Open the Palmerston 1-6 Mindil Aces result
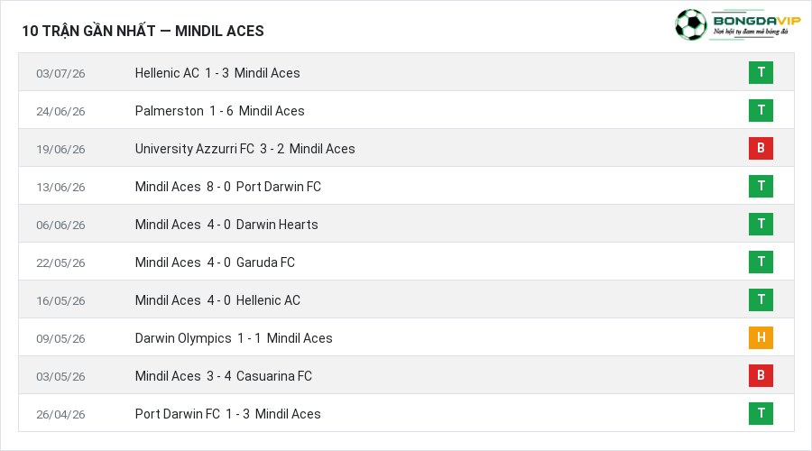This screenshot has height=451, width=812. point(219,111)
